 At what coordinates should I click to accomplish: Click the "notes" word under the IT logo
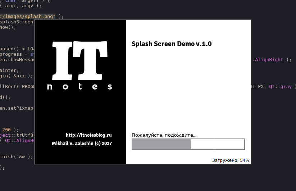[x=79, y=86]
